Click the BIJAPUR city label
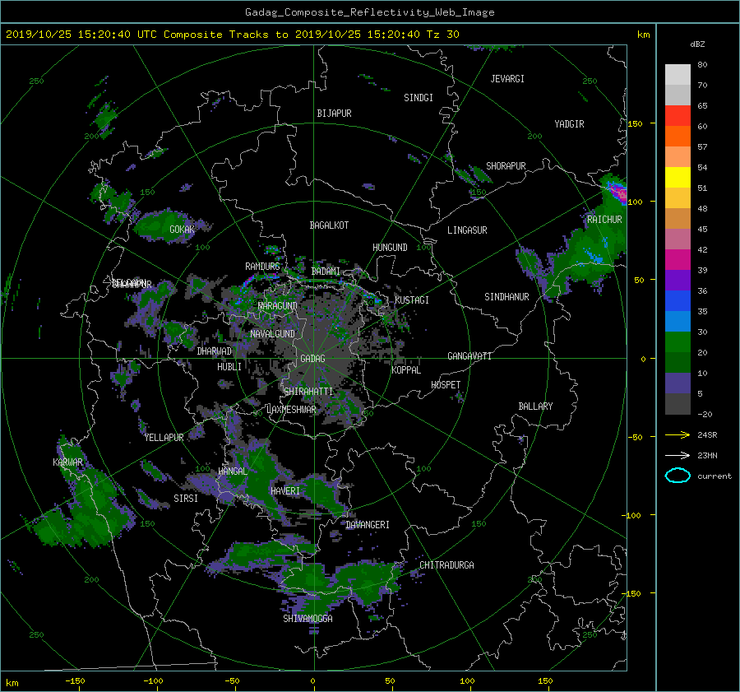Image resolution: width=740 pixels, height=692 pixels. click(334, 114)
